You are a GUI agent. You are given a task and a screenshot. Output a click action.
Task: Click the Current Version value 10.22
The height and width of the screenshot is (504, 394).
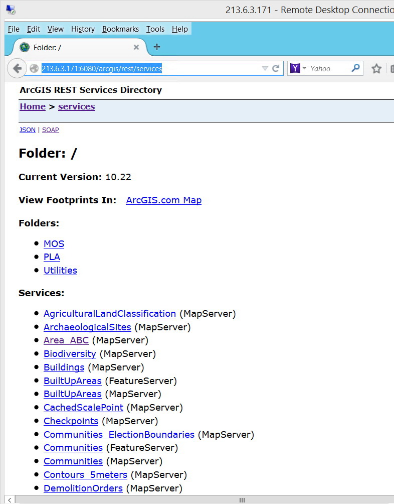coord(118,177)
